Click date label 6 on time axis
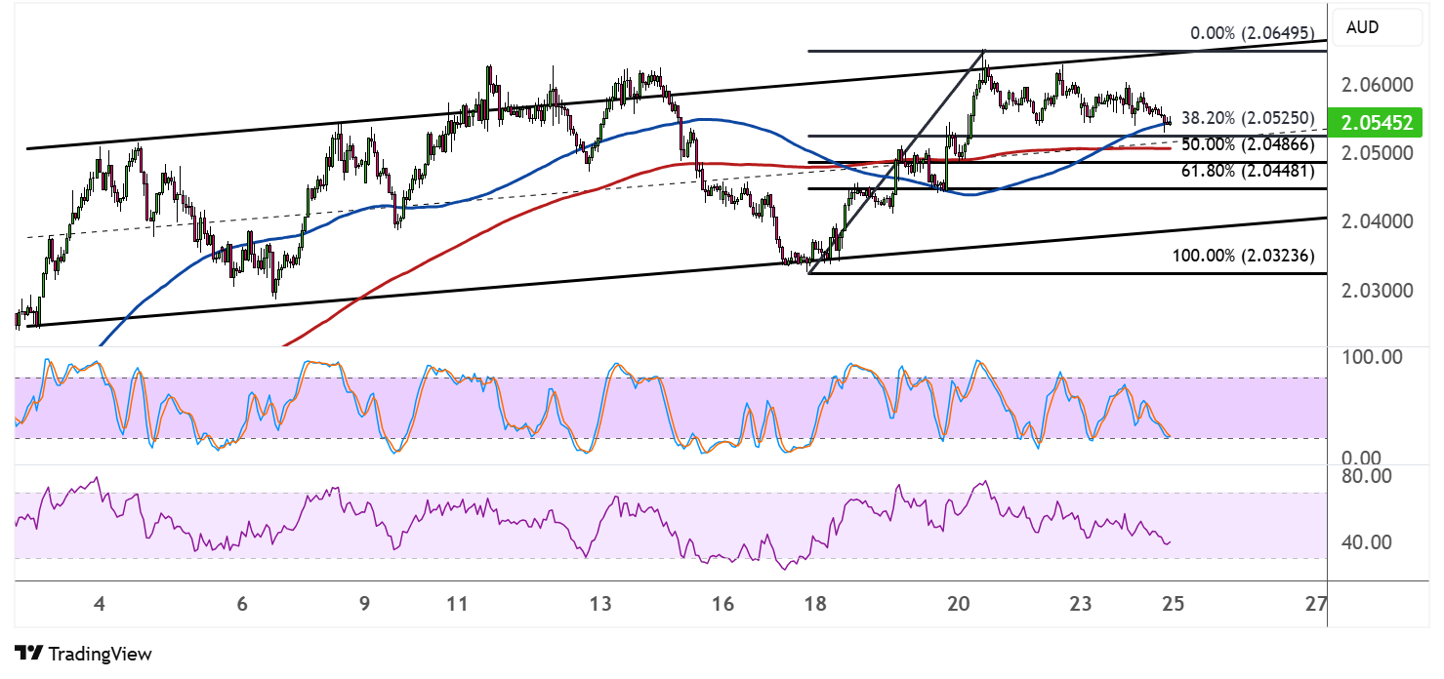 tap(242, 604)
